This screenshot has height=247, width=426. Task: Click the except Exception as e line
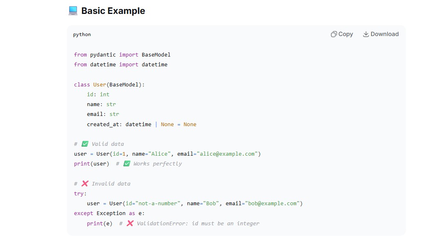[x=109, y=213]
